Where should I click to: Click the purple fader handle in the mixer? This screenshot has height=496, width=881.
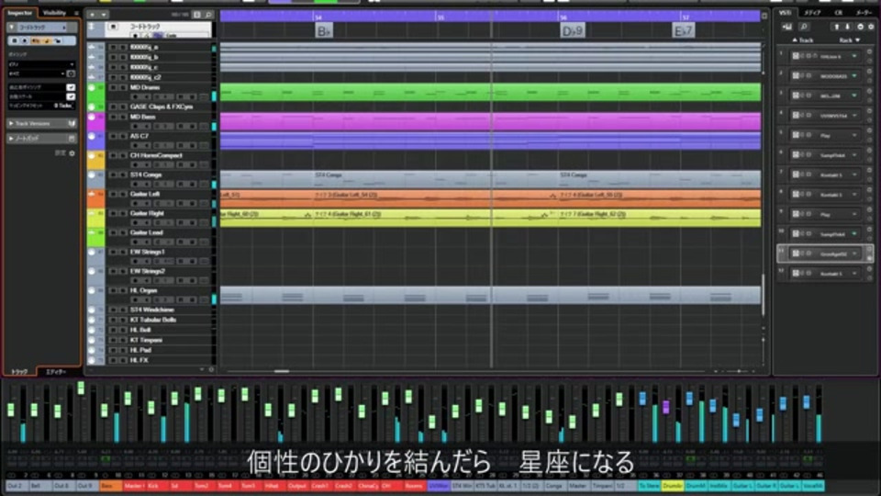click(666, 407)
